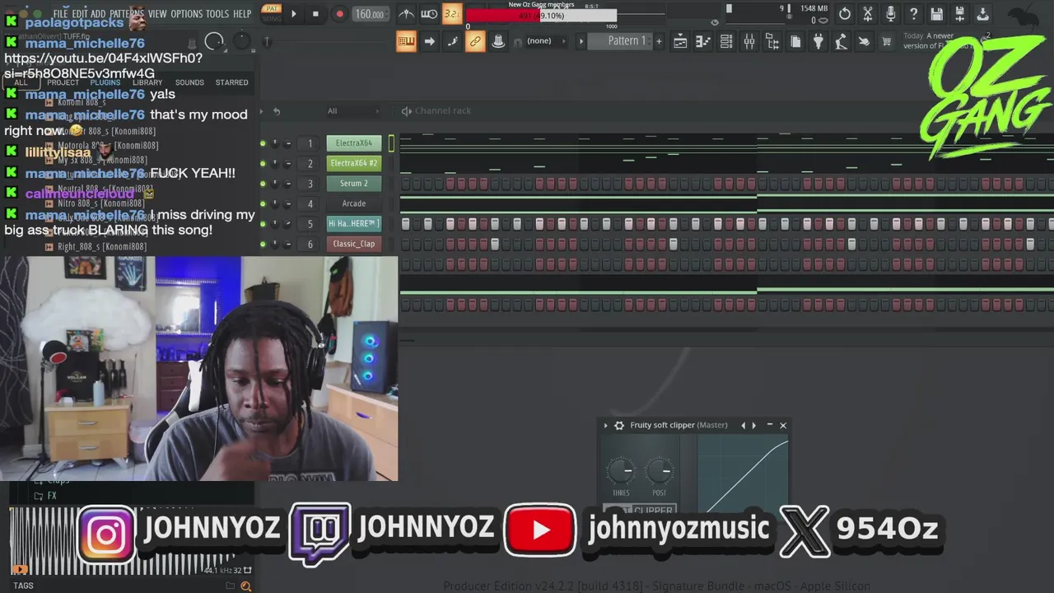
Task: Click mixer track number 5 for Hi Ha..HERE
Action: tap(310, 224)
